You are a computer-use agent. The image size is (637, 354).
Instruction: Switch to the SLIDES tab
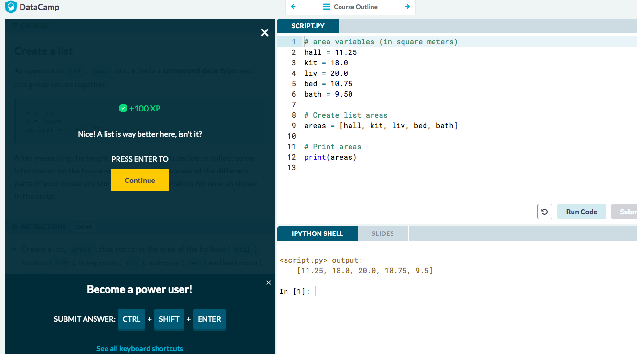(382, 233)
